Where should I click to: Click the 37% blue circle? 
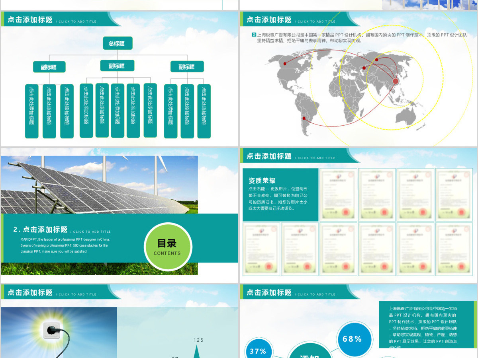click(x=258, y=350)
